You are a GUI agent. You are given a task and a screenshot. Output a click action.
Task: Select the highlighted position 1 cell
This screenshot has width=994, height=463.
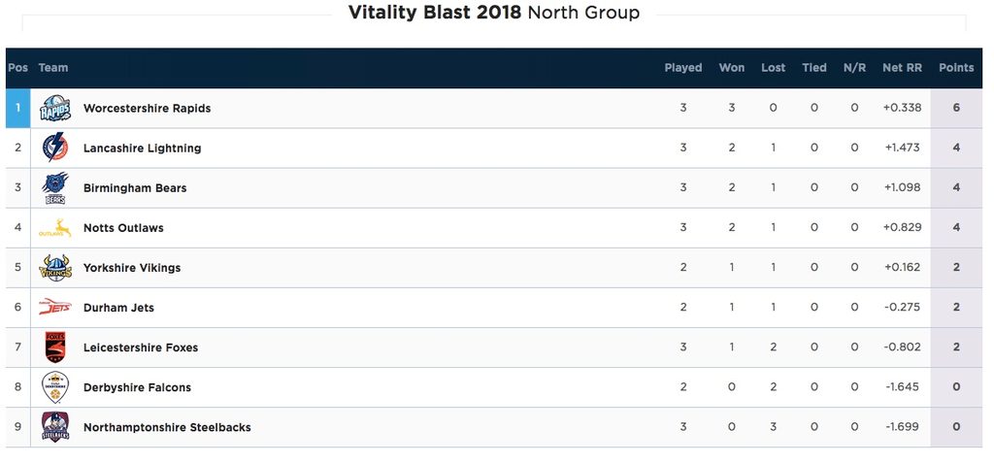click(x=17, y=108)
